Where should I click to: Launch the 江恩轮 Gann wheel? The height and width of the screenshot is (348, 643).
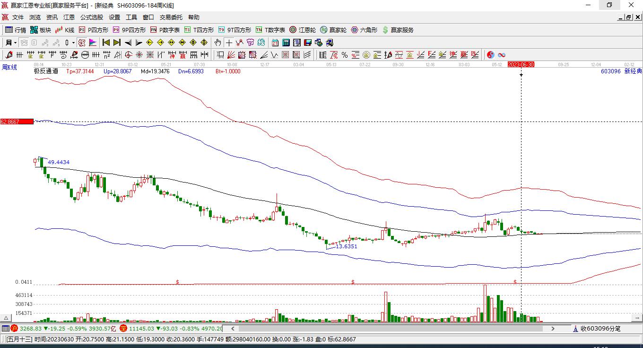pyautogui.click(x=303, y=30)
